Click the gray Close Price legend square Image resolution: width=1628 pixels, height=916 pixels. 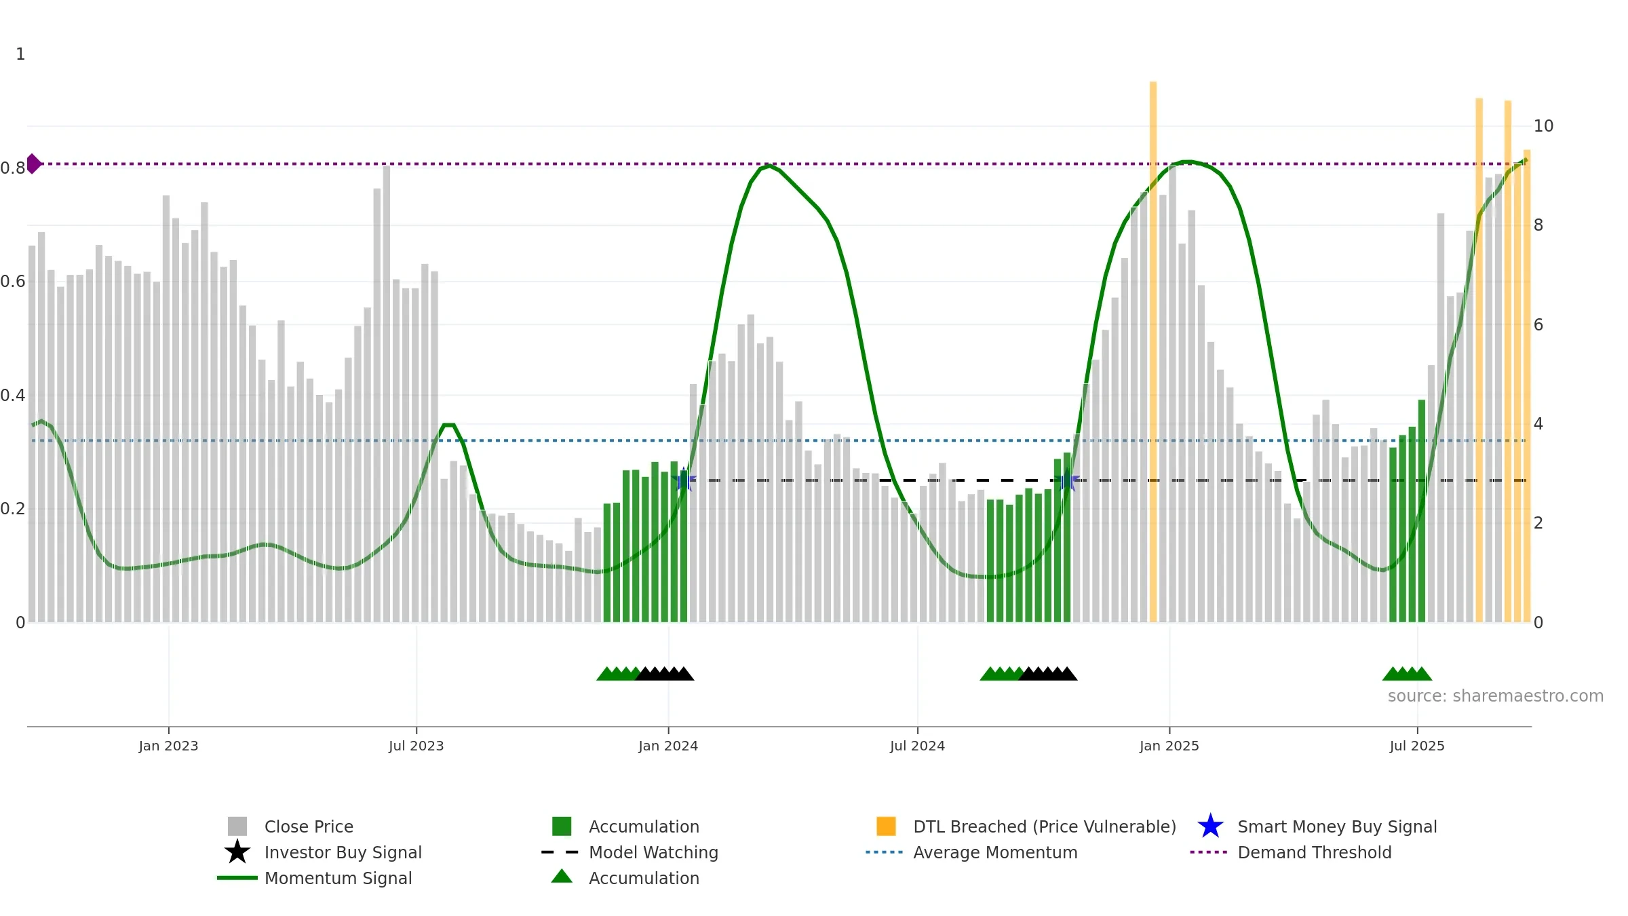[x=237, y=826]
